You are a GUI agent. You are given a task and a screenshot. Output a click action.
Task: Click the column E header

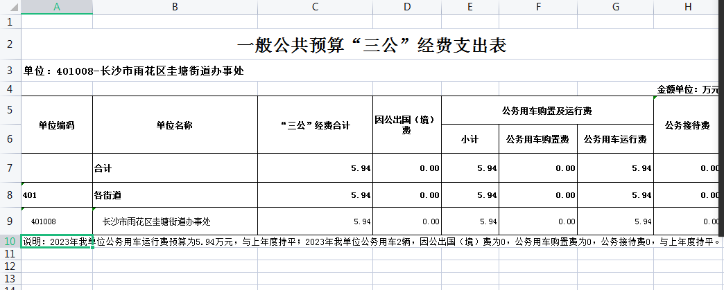coord(469,6)
